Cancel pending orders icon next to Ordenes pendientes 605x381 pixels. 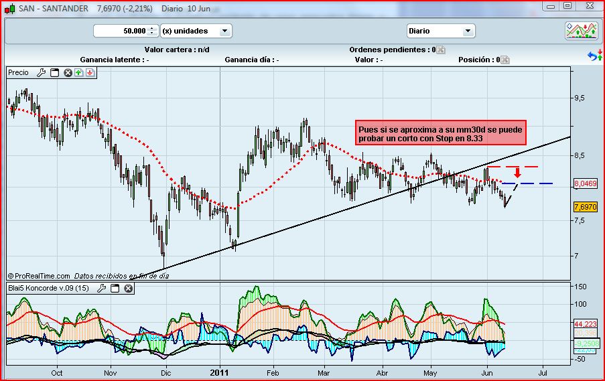[440, 50]
